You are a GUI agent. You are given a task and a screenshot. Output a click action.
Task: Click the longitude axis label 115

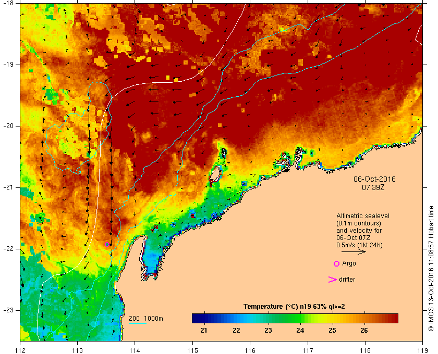(x=192, y=350)
